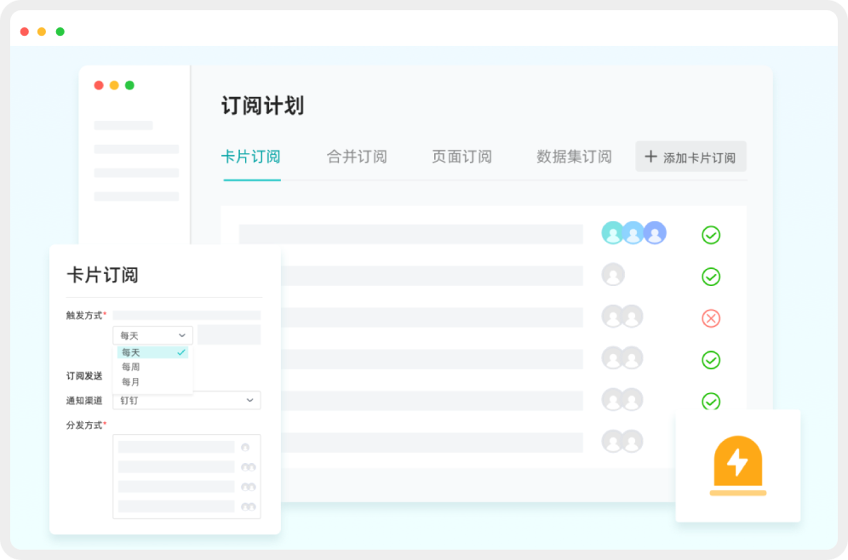
Task: Open the 数据集订阅 tab
Action: 574,157
